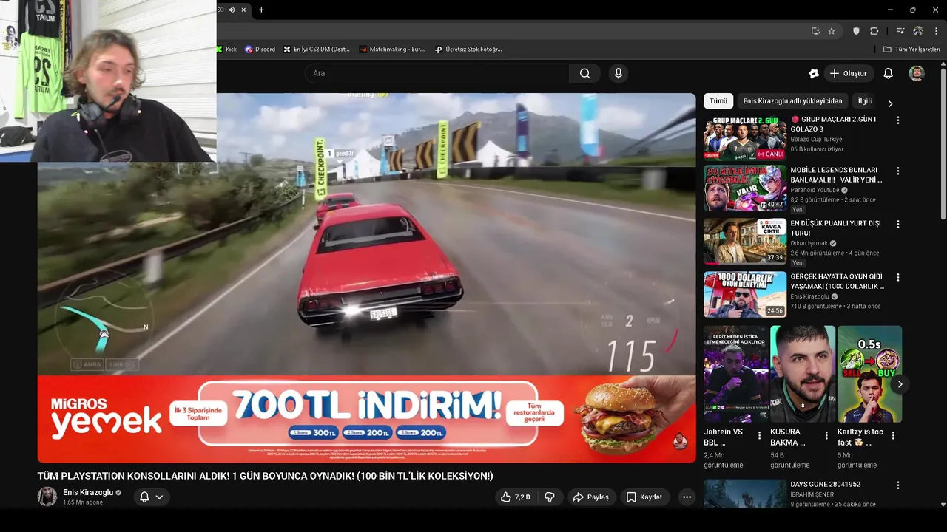Image resolution: width=947 pixels, height=532 pixels.
Task: Open the account avatar menu on YouTube
Action: coord(917,73)
